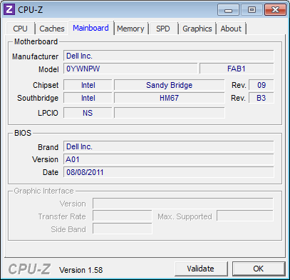Click the Version 1.58 label
The height and width of the screenshot is (280, 290).
point(81,270)
